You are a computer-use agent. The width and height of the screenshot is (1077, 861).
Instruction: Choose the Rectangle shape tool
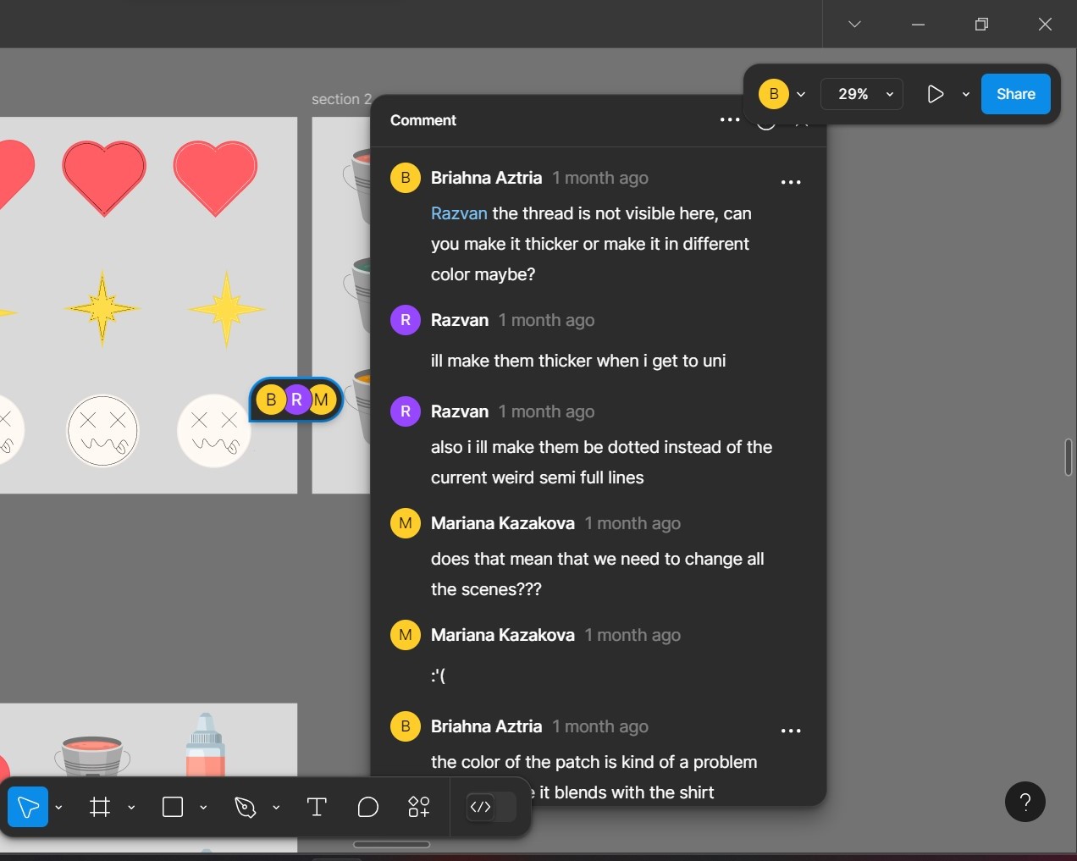pyautogui.click(x=173, y=807)
